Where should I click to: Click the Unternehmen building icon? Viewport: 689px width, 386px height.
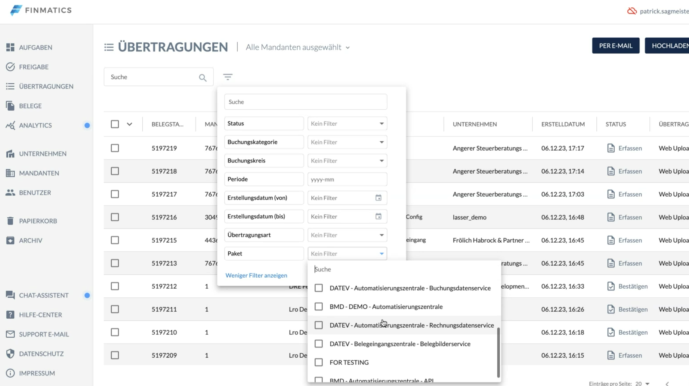coord(10,154)
